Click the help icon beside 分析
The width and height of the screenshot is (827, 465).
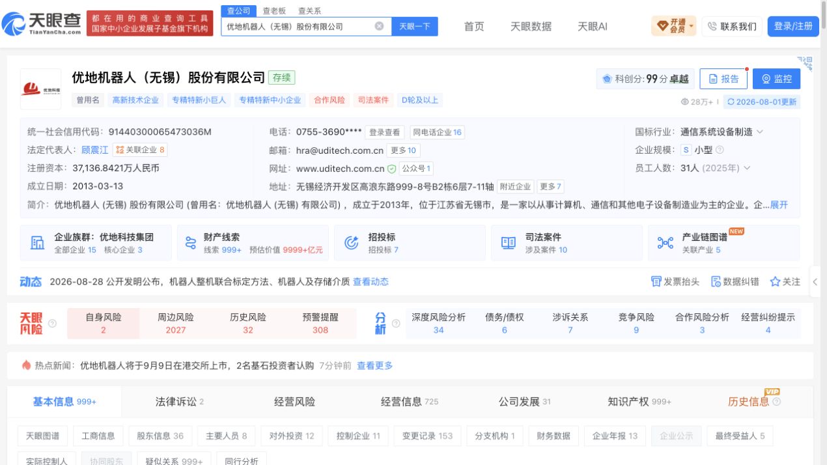point(395,324)
